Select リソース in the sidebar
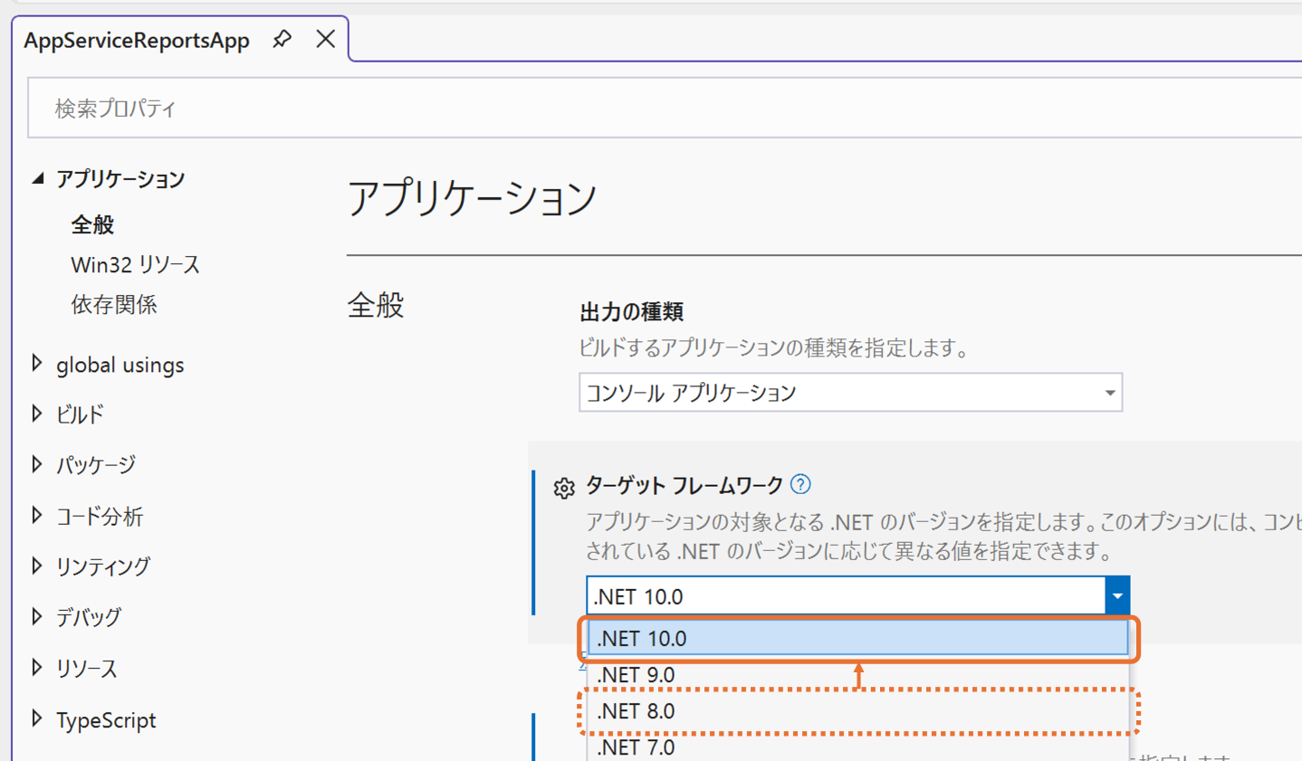 pyautogui.click(x=87, y=669)
